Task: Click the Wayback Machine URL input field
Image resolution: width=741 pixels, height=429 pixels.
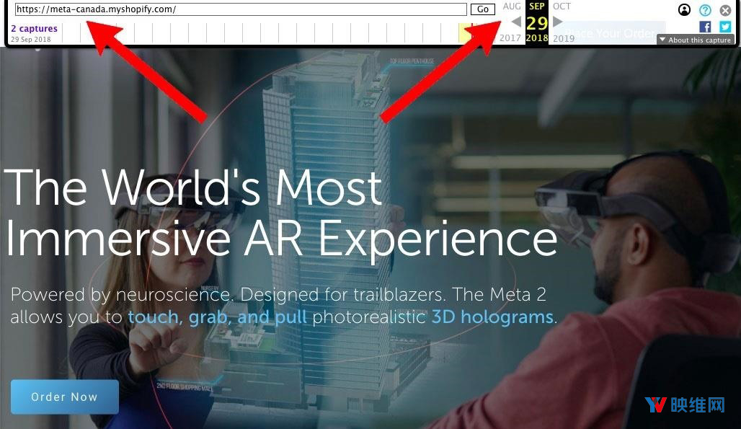Action: (x=241, y=9)
